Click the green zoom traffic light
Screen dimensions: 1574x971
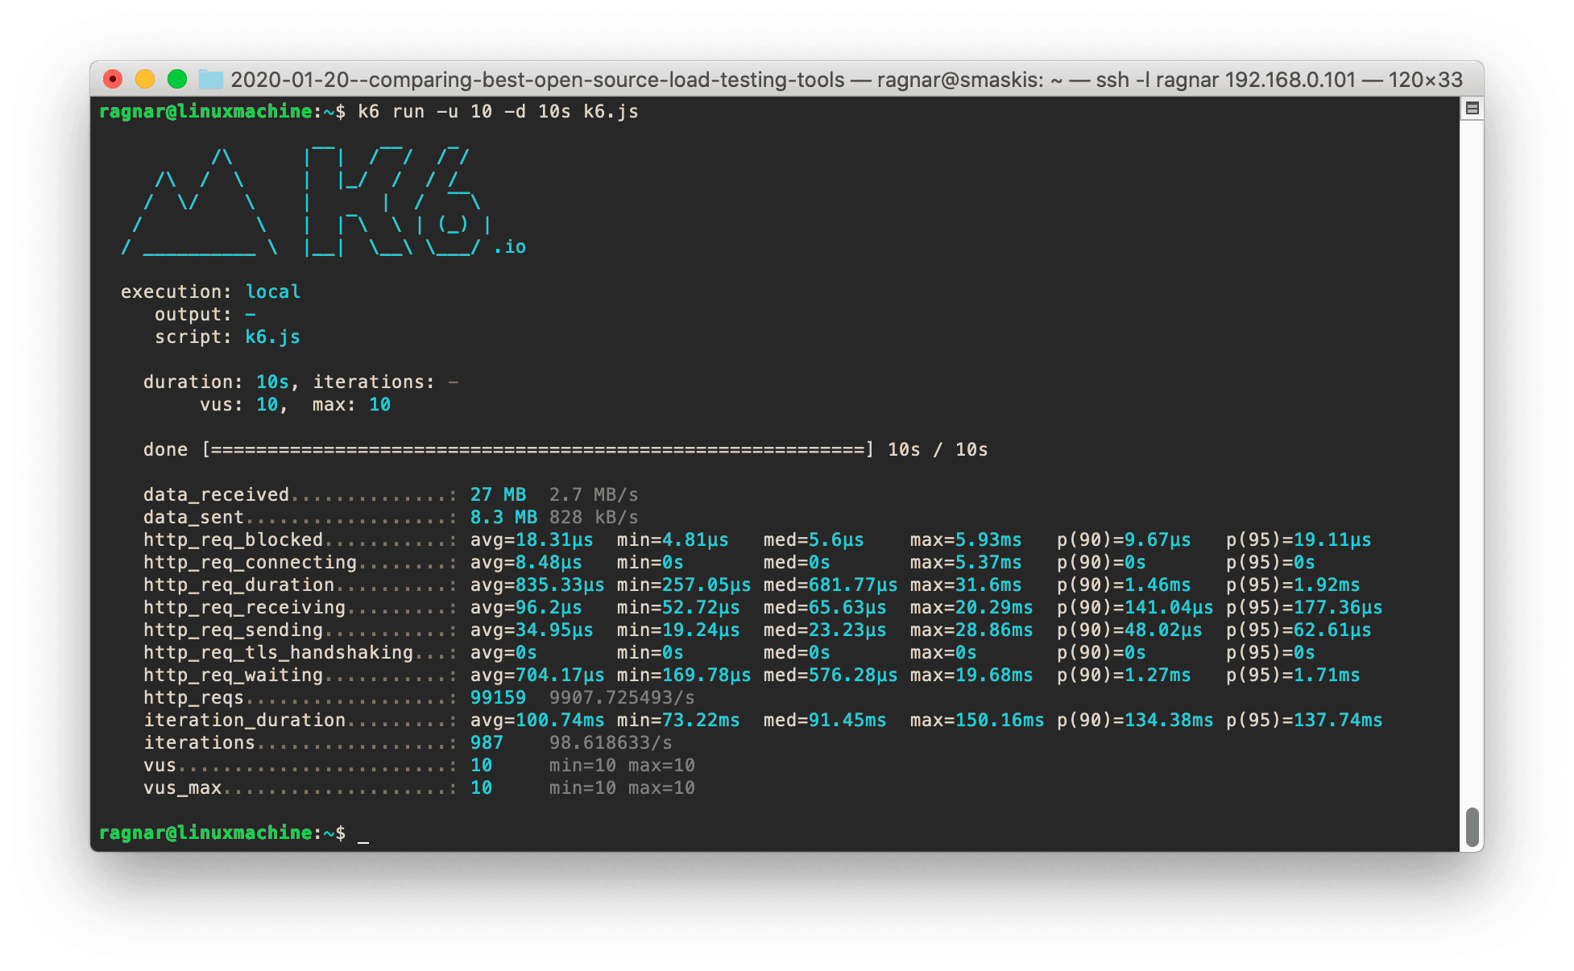pyautogui.click(x=176, y=79)
